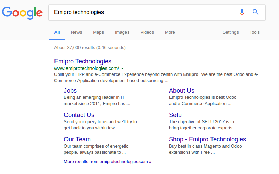
Task: Open the Emipro Technologies main result
Action: click(x=83, y=61)
